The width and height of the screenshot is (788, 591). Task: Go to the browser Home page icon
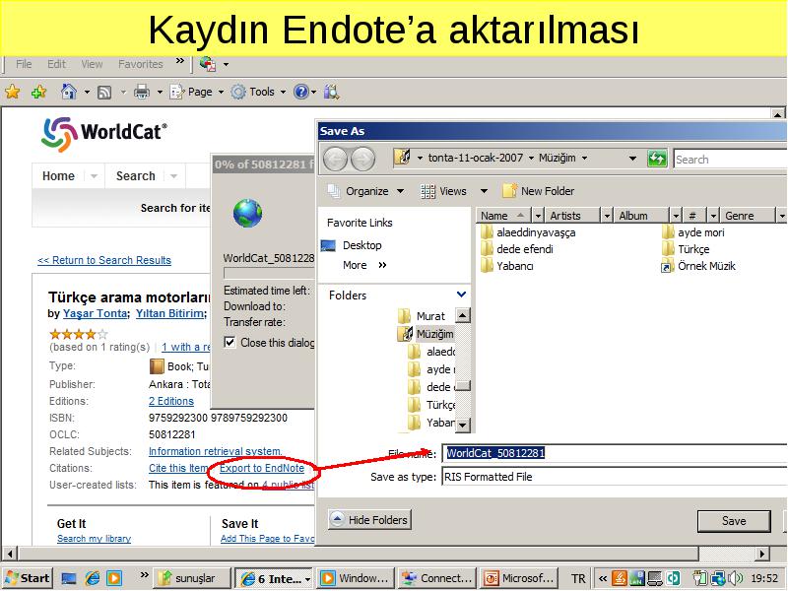(x=68, y=92)
